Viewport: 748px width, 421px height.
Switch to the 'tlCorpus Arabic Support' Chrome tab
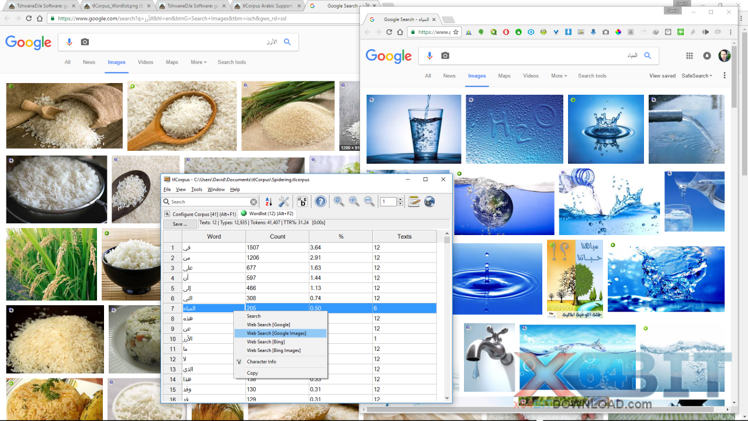266,6
